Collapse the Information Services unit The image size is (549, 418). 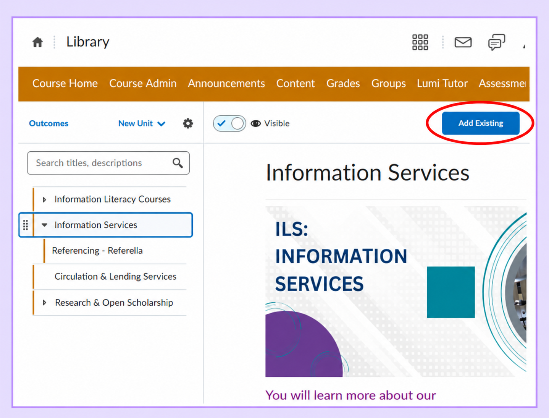pyautogui.click(x=44, y=225)
